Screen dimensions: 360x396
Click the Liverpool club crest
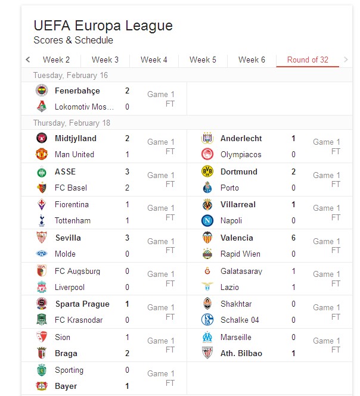tap(41, 287)
